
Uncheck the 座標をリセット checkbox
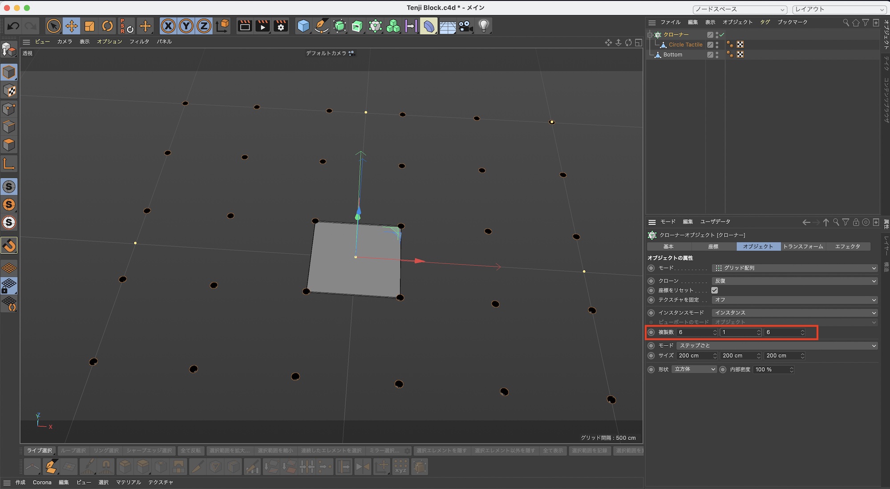tap(715, 290)
